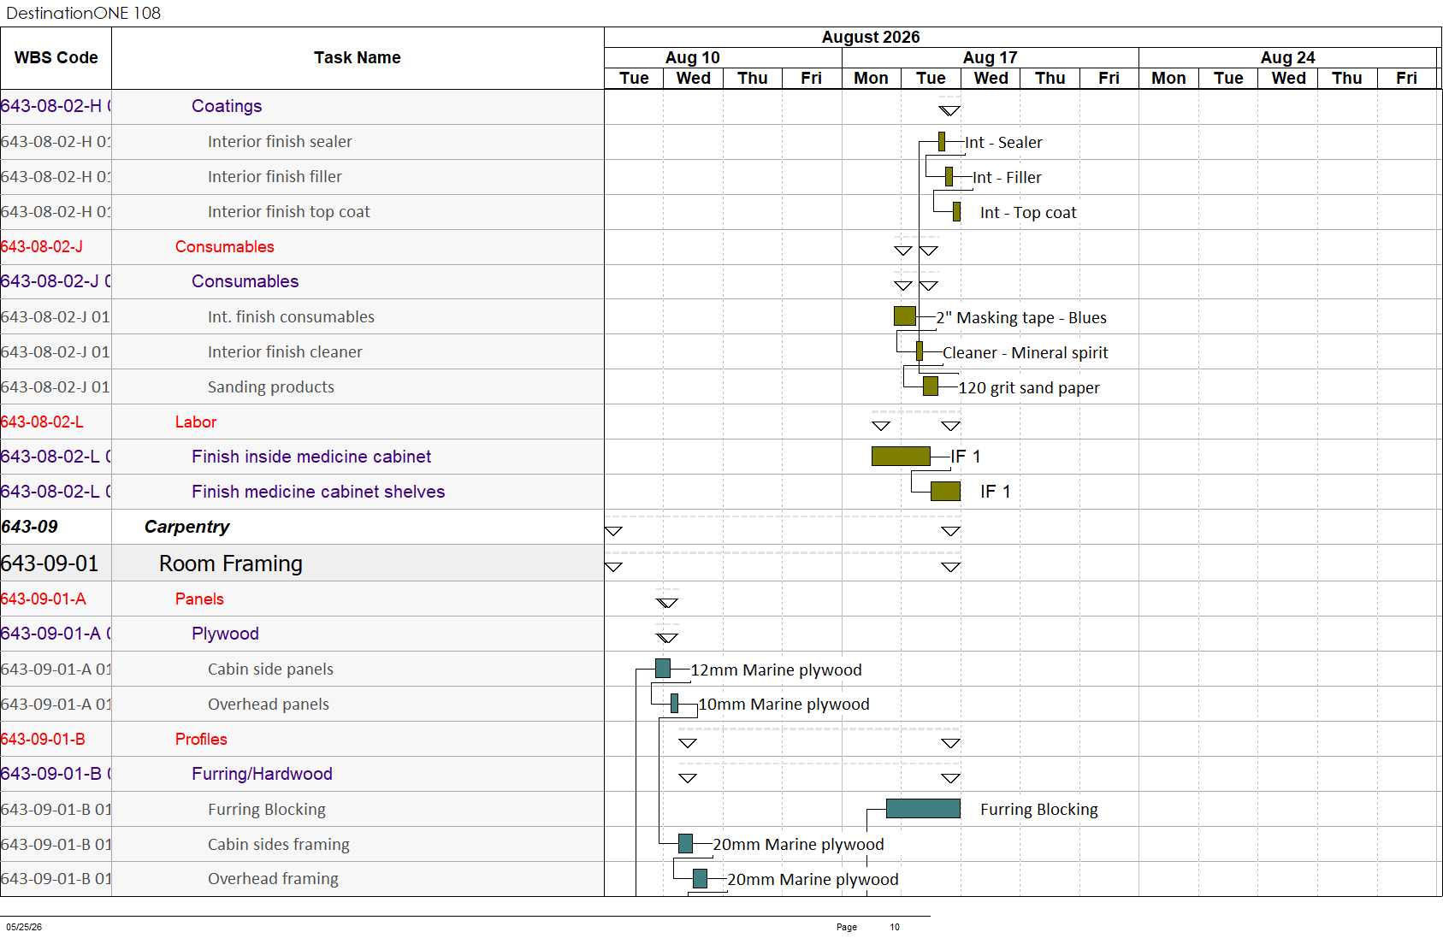
Task: Click the 12mm Marine plywood bar label
Action: point(776,670)
